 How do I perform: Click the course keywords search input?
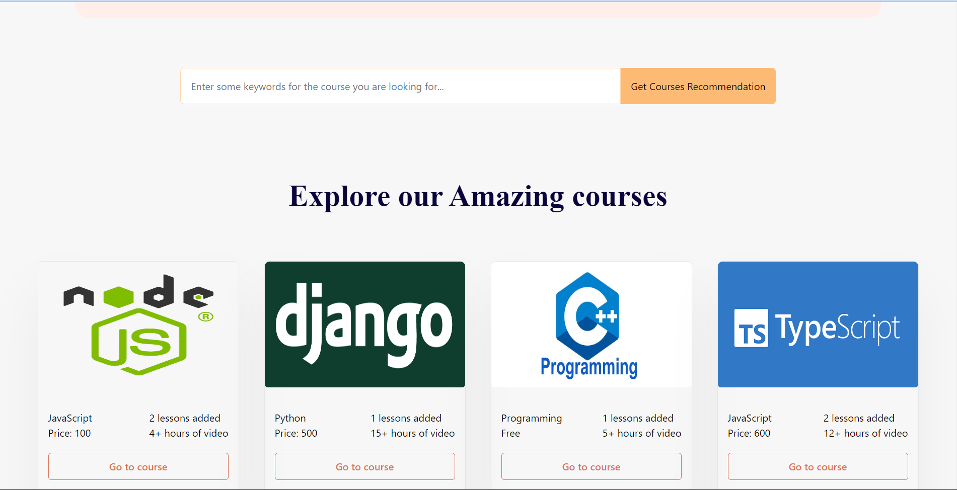pyautogui.click(x=400, y=86)
